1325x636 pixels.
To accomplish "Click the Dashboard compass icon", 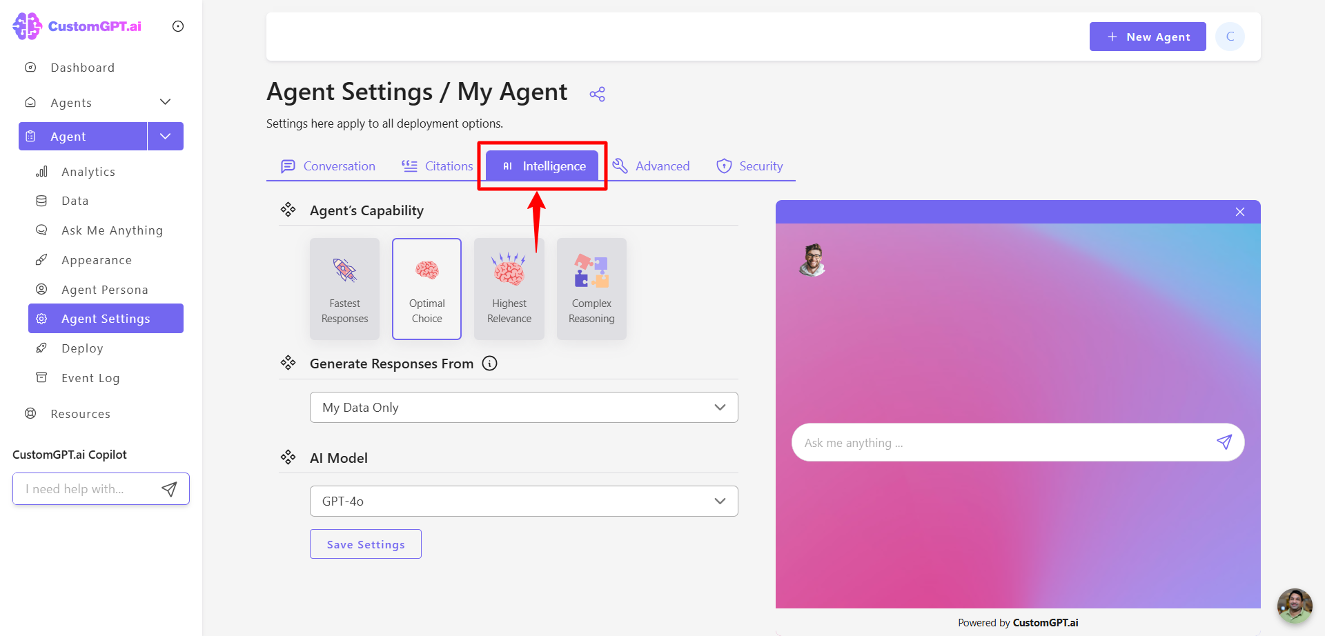I will point(30,67).
